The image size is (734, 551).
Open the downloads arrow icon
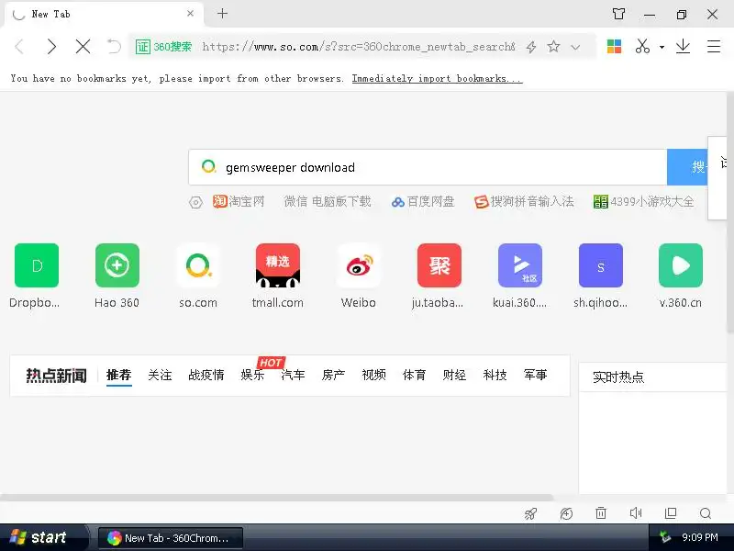[683, 46]
